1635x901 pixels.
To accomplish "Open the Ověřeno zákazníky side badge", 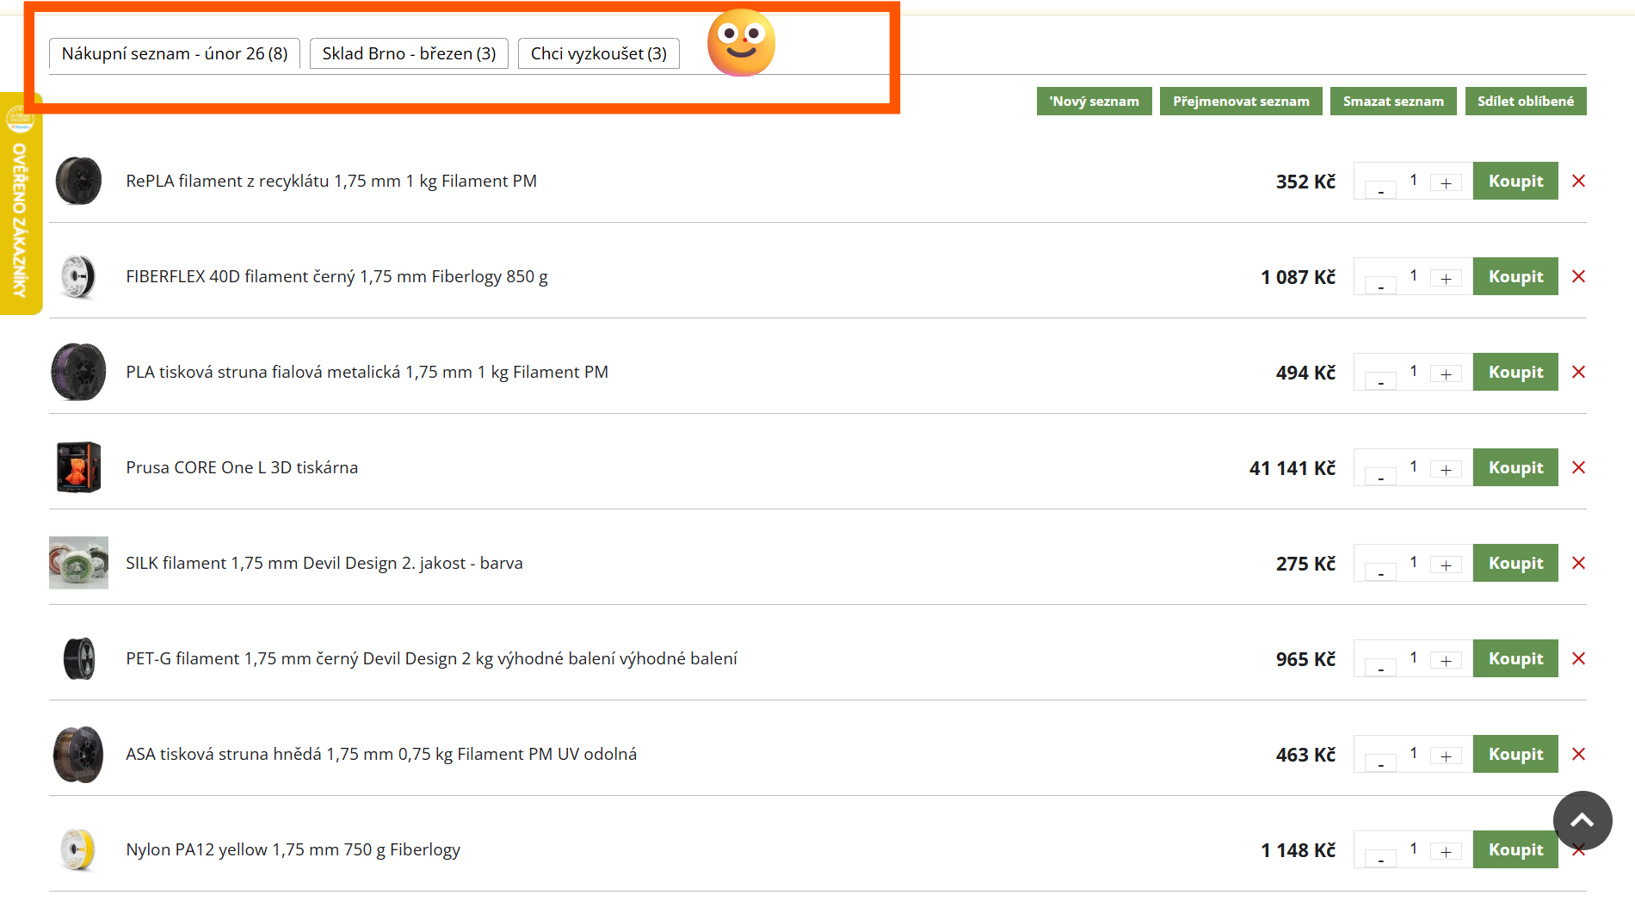I will 20,204.
